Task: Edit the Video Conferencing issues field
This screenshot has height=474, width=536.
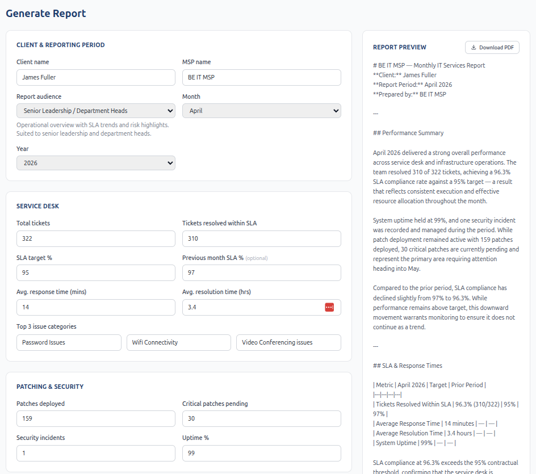Action: pyautogui.click(x=288, y=342)
